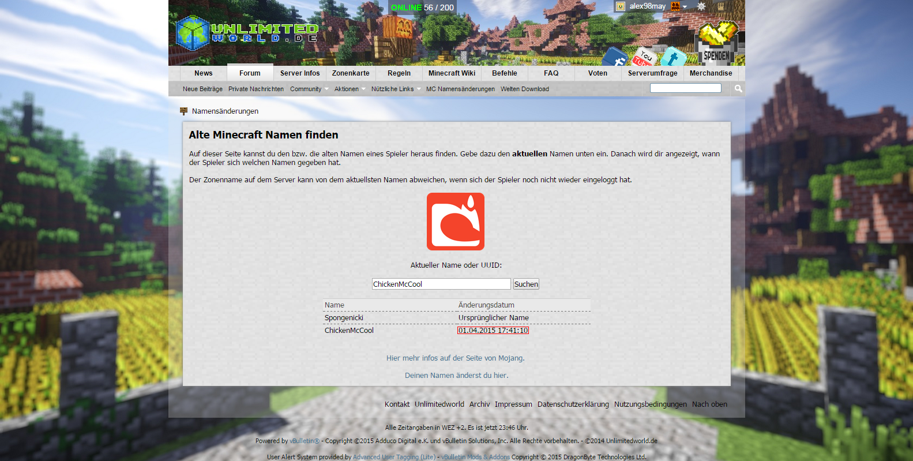Image resolution: width=913 pixels, height=461 pixels.
Task: Open the FAQ tab
Action: pos(551,73)
